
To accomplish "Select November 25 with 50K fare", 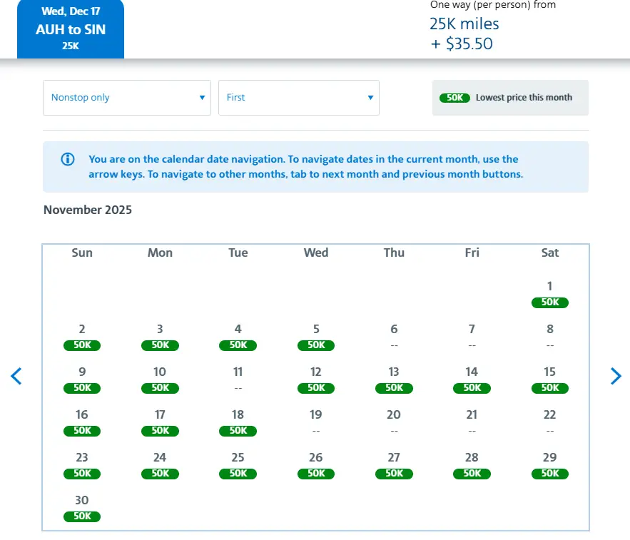I will tap(238, 466).
